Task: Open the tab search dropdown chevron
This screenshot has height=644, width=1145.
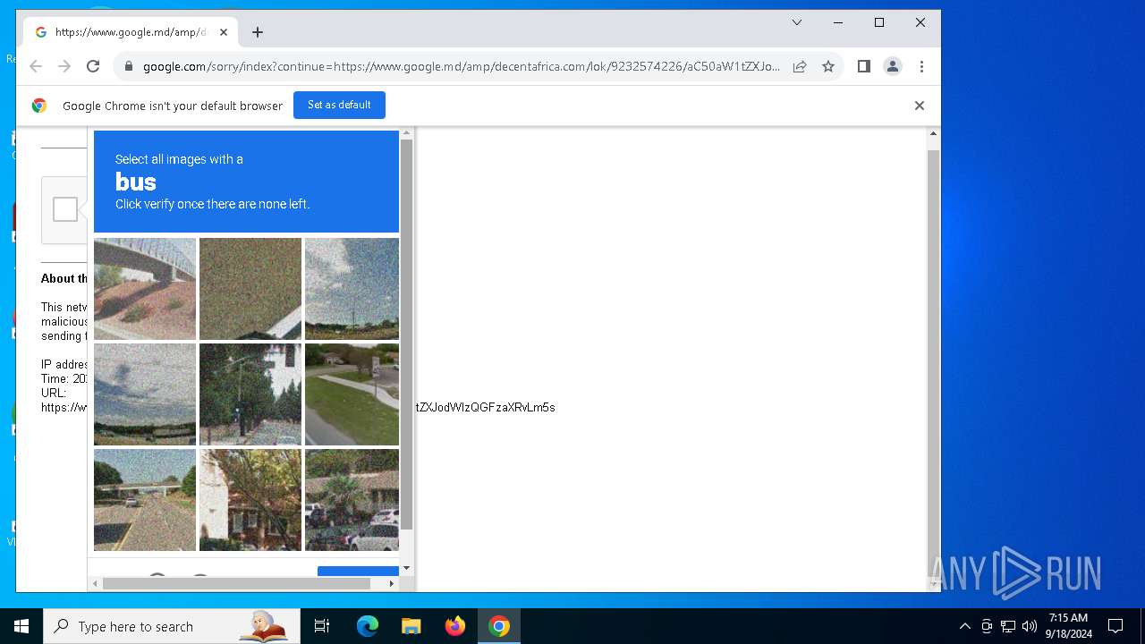Action: click(797, 22)
